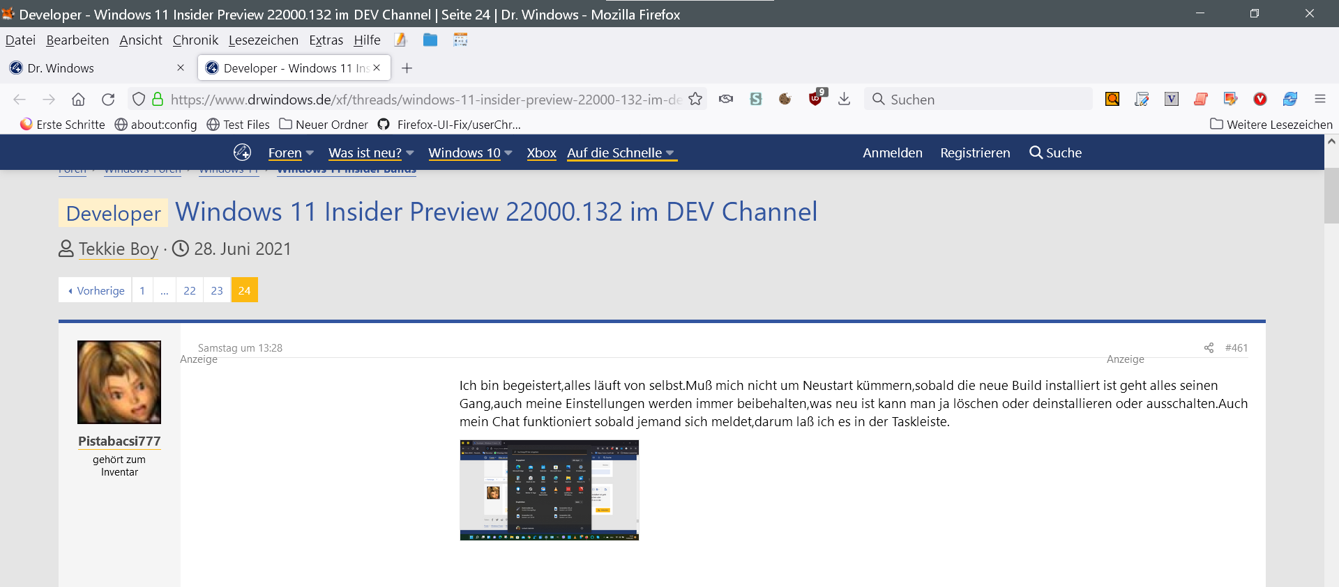Go to page 1 of the thread
This screenshot has width=1339, height=587.
coord(142,290)
